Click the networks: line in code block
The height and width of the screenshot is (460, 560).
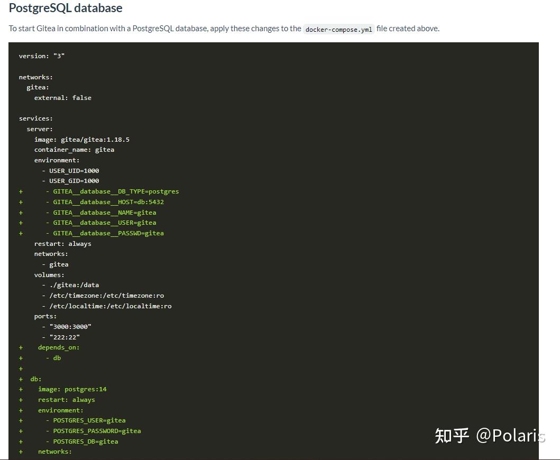tap(35, 77)
